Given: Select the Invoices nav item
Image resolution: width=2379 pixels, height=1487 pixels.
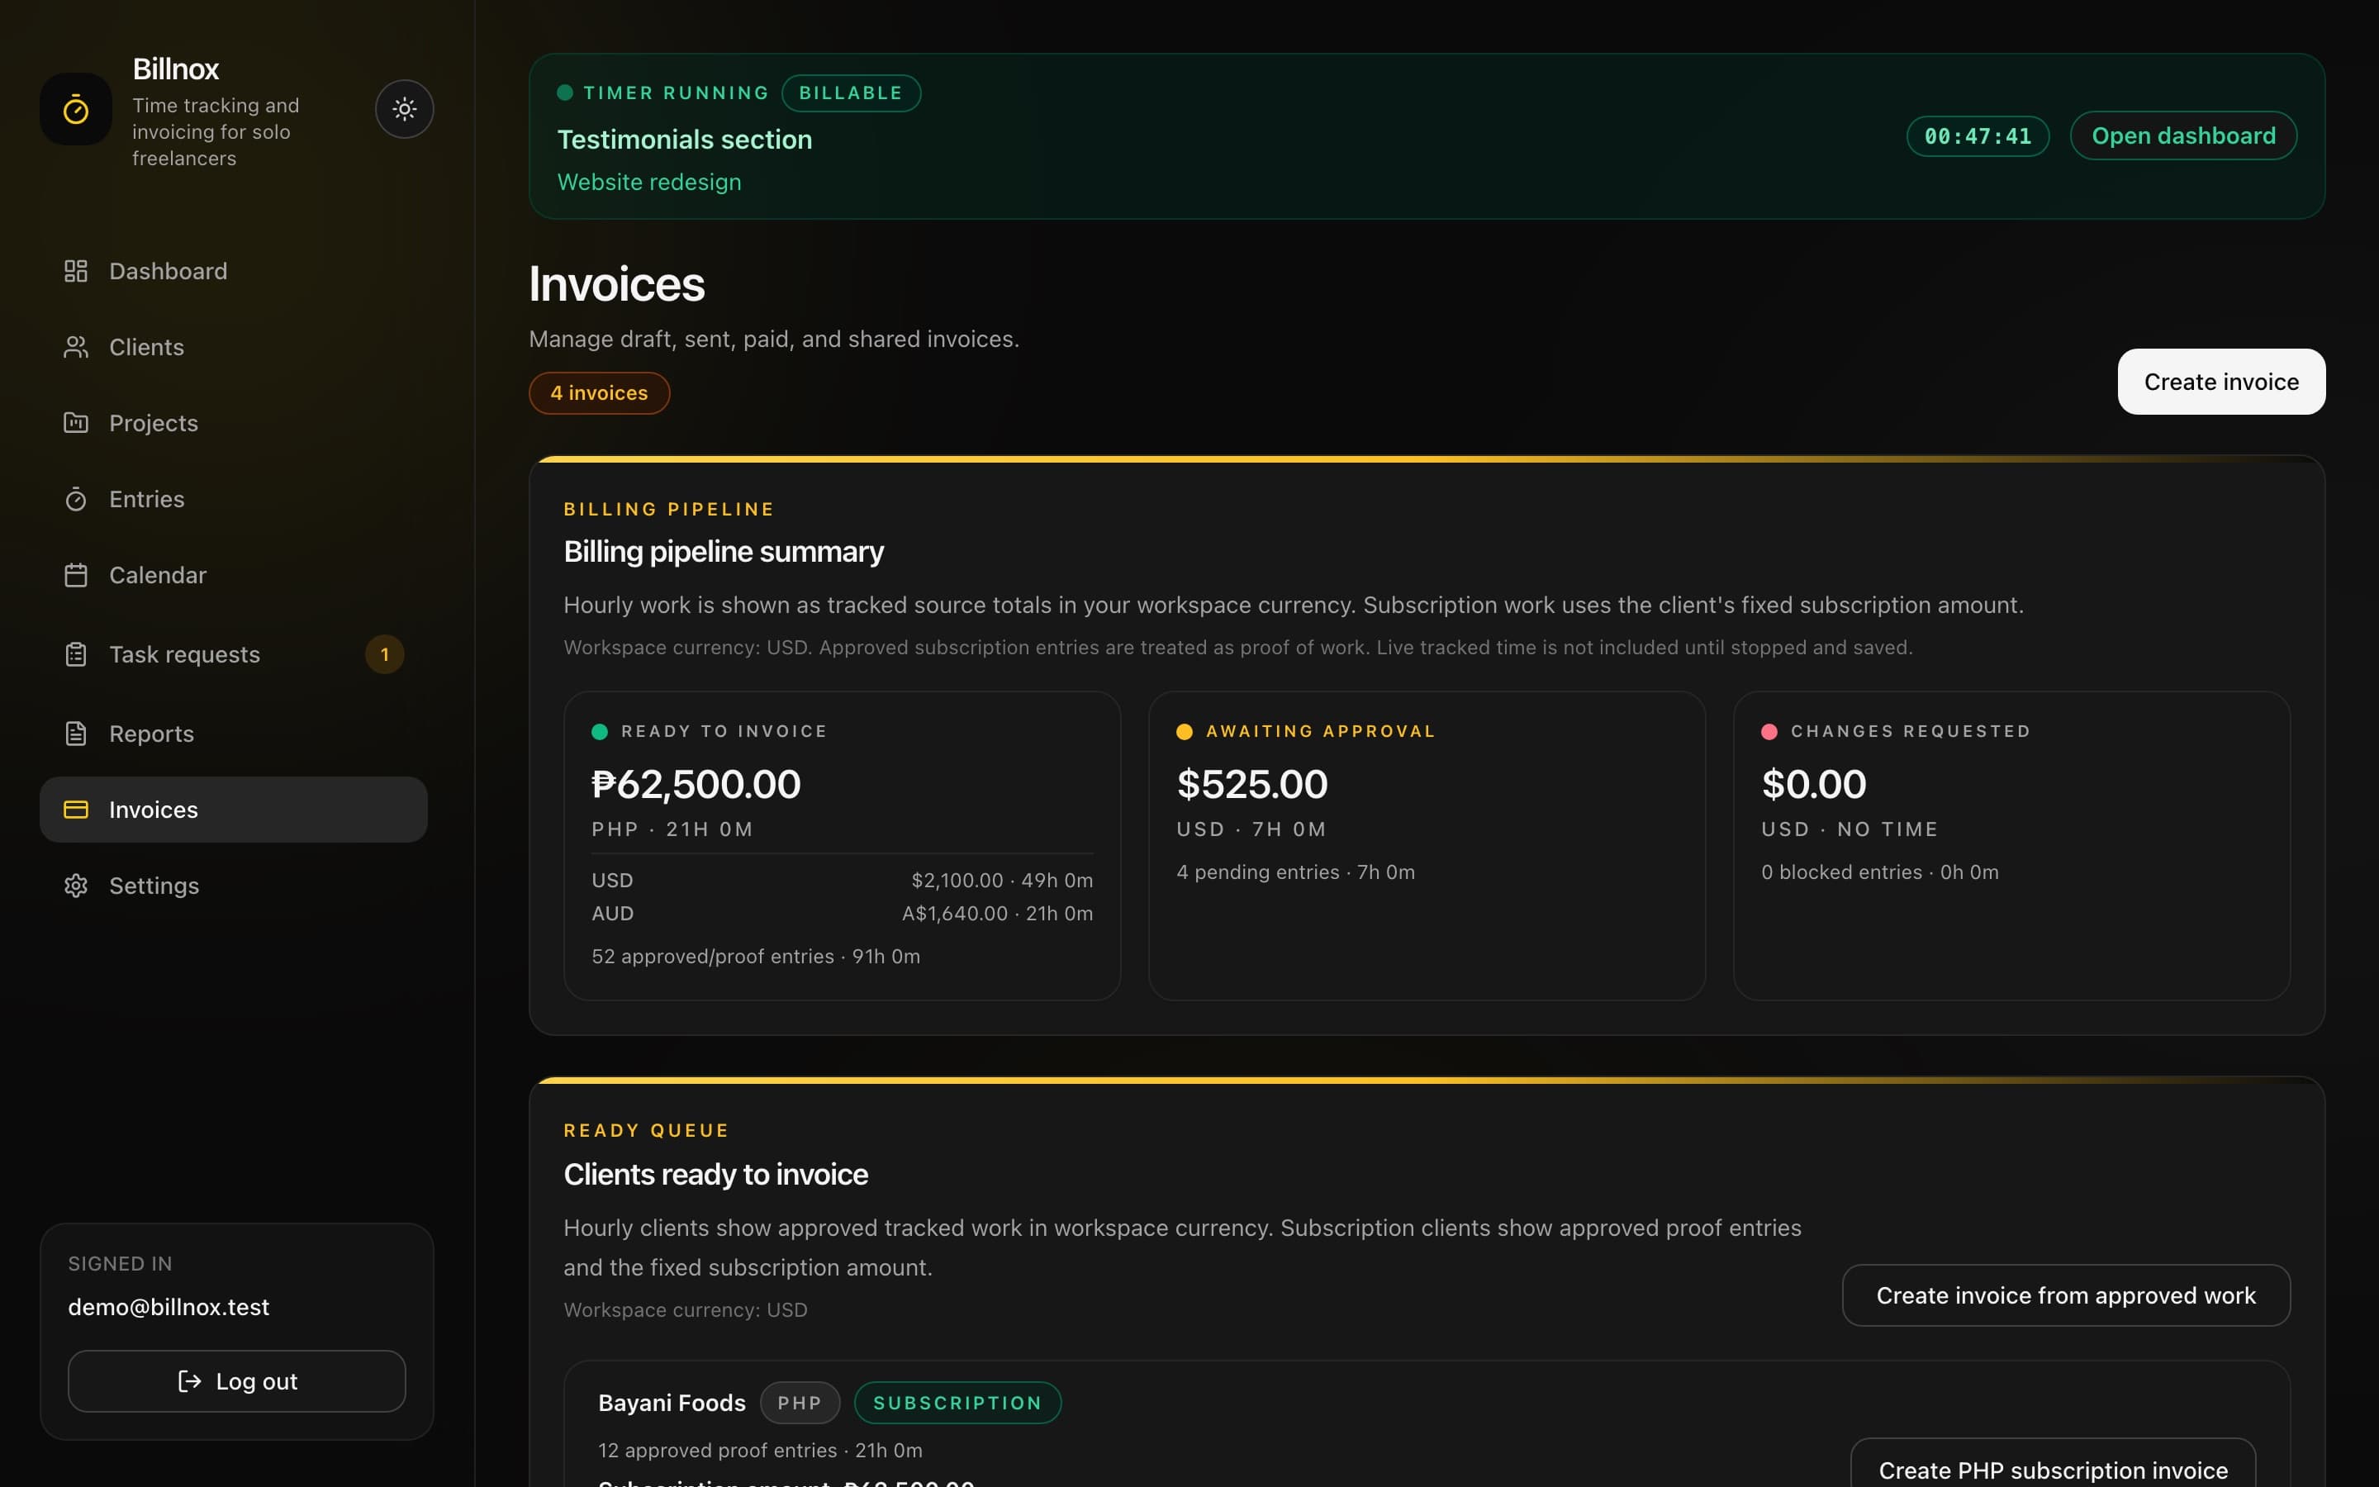Looking at the screenshot, I should point(233,810).
